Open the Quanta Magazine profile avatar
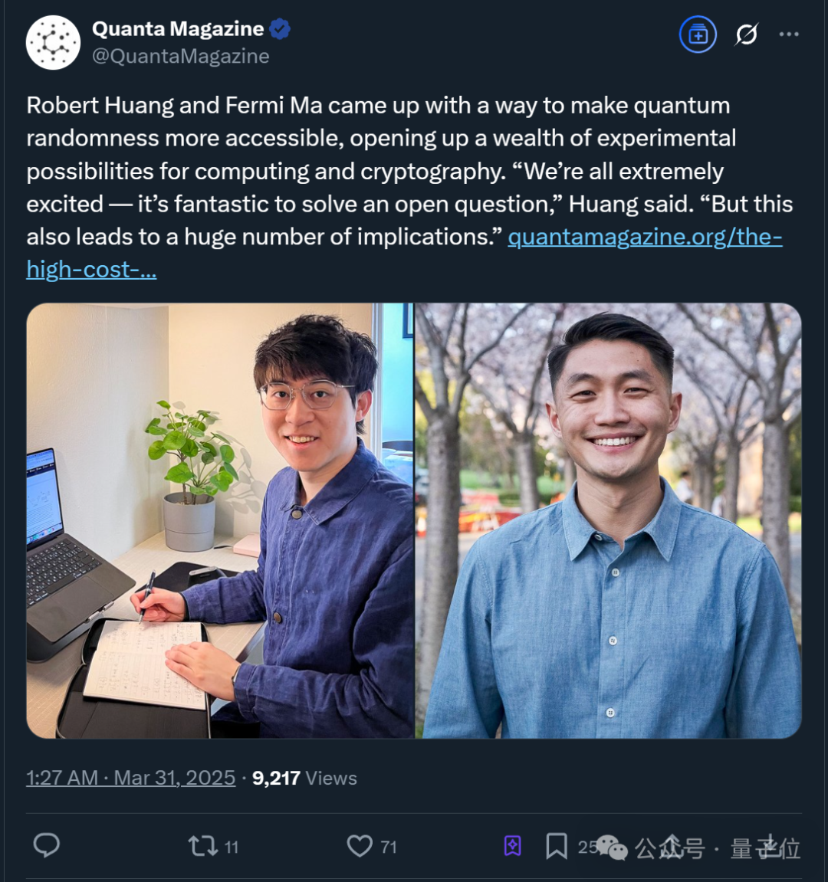This screenshot has width=828, height=882. pos(53,42)
